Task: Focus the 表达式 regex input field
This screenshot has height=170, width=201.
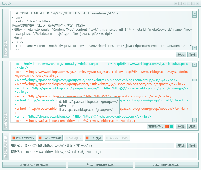Action: (99, 146)
